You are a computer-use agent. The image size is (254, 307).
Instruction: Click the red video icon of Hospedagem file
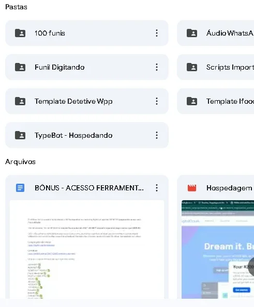point(192,188)
